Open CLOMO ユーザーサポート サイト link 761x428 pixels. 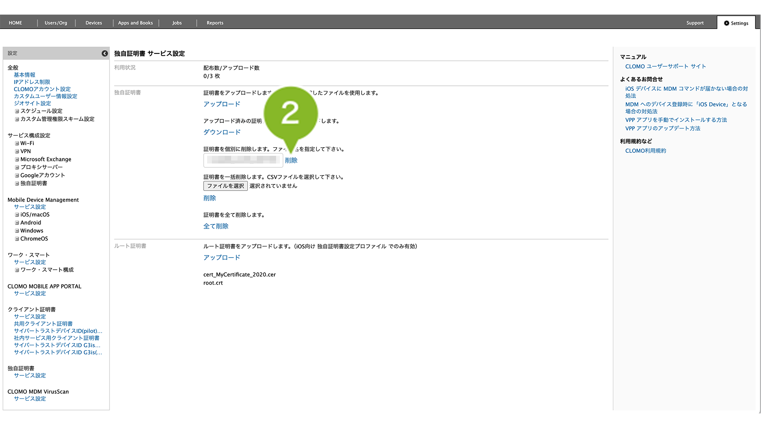click(665, 66)
